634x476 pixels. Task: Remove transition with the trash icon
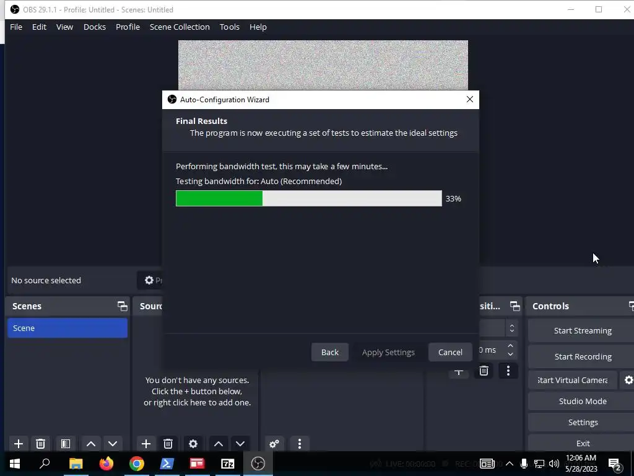pyautogui.click(x=484, y=371)
